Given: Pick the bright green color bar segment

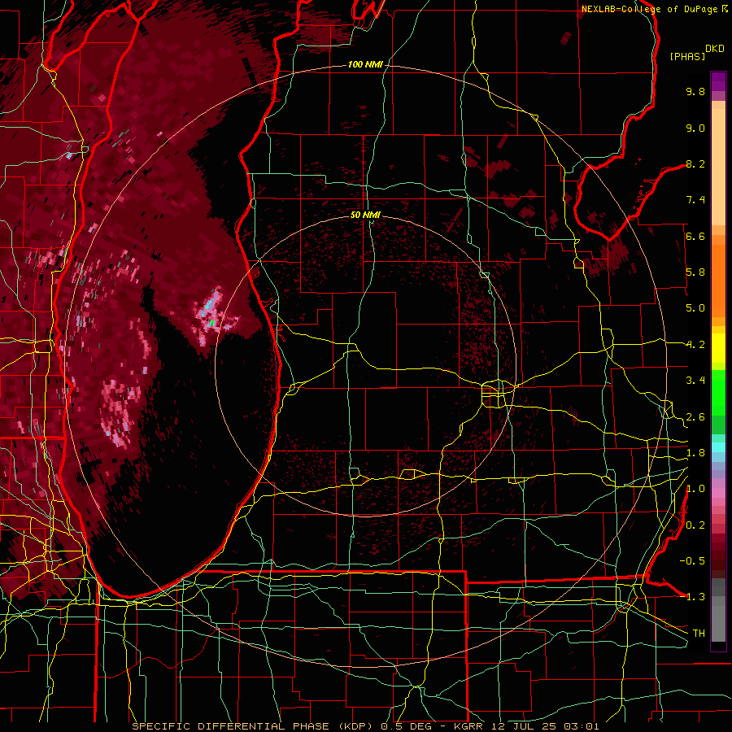Looking at the screenshot, I should tap(718, 392).
